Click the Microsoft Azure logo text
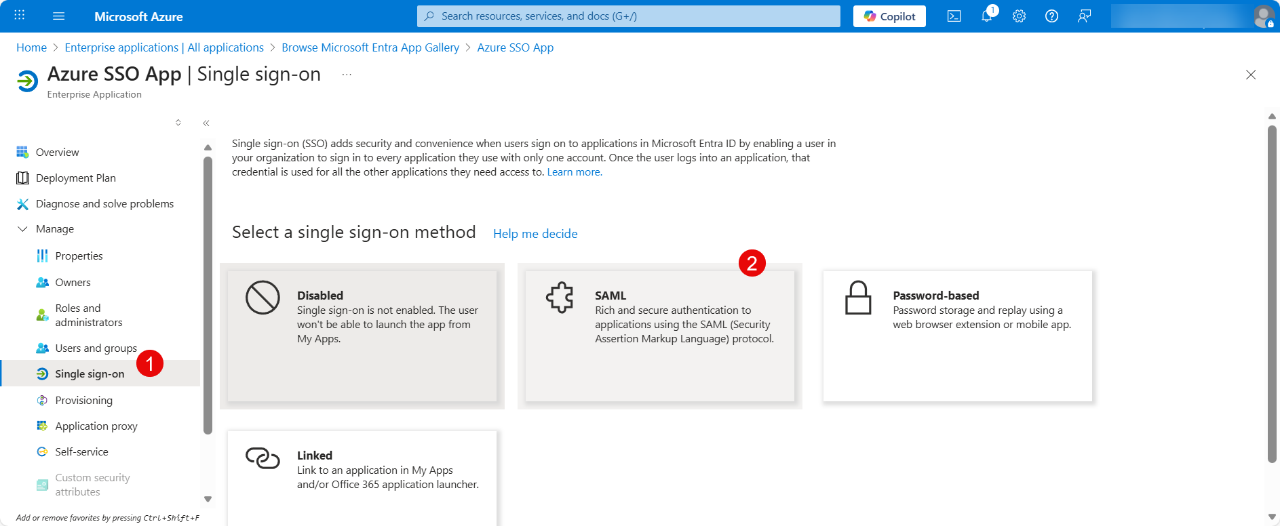1280x526 pixels. coord(138,16)
